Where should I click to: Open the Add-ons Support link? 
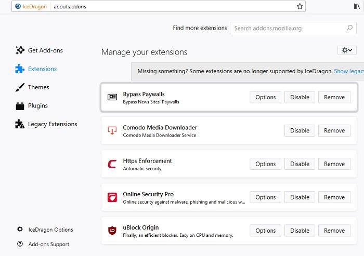click(49, 244)
